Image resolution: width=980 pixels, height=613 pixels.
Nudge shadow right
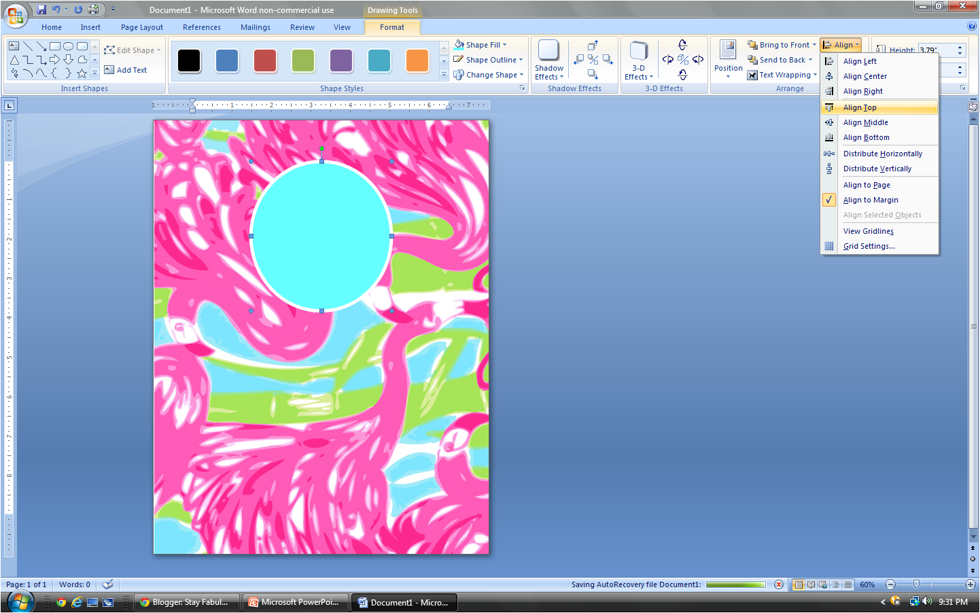(608, 60)
